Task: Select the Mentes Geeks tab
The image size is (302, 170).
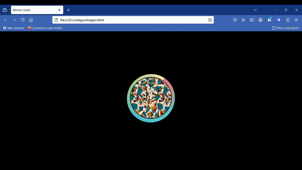Action: 37,10
